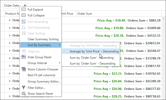Click the Full Collapse icon
Viewport: 166px width, 100px height.
coord(24,15)
